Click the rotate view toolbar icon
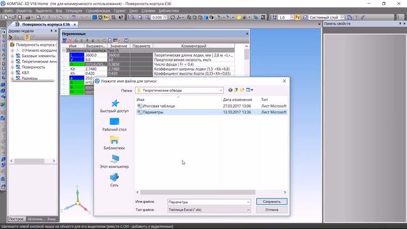The image size is (407, 229). click(172, 17)
